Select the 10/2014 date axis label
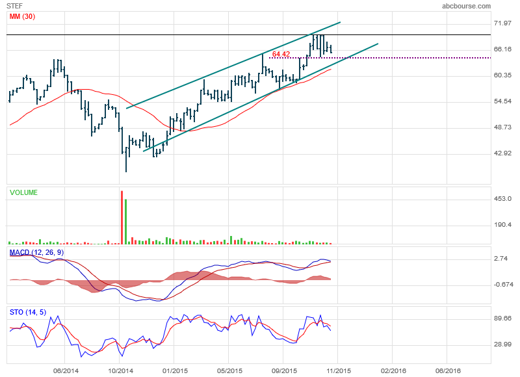Viewport: 520px width, 377px height. (120, 370)
